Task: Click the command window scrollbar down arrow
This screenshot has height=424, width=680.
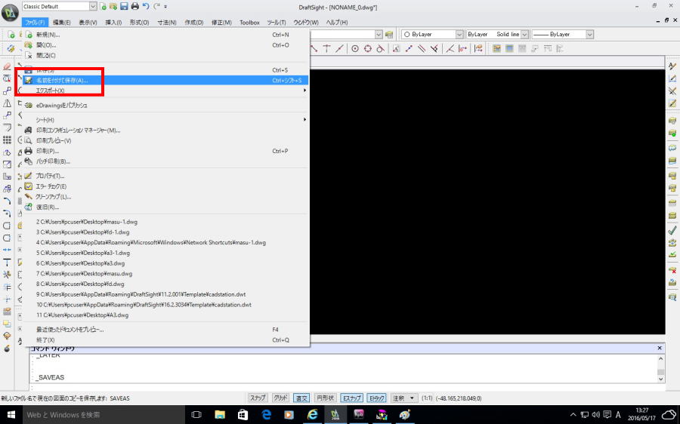Action: tap(660, 379)
